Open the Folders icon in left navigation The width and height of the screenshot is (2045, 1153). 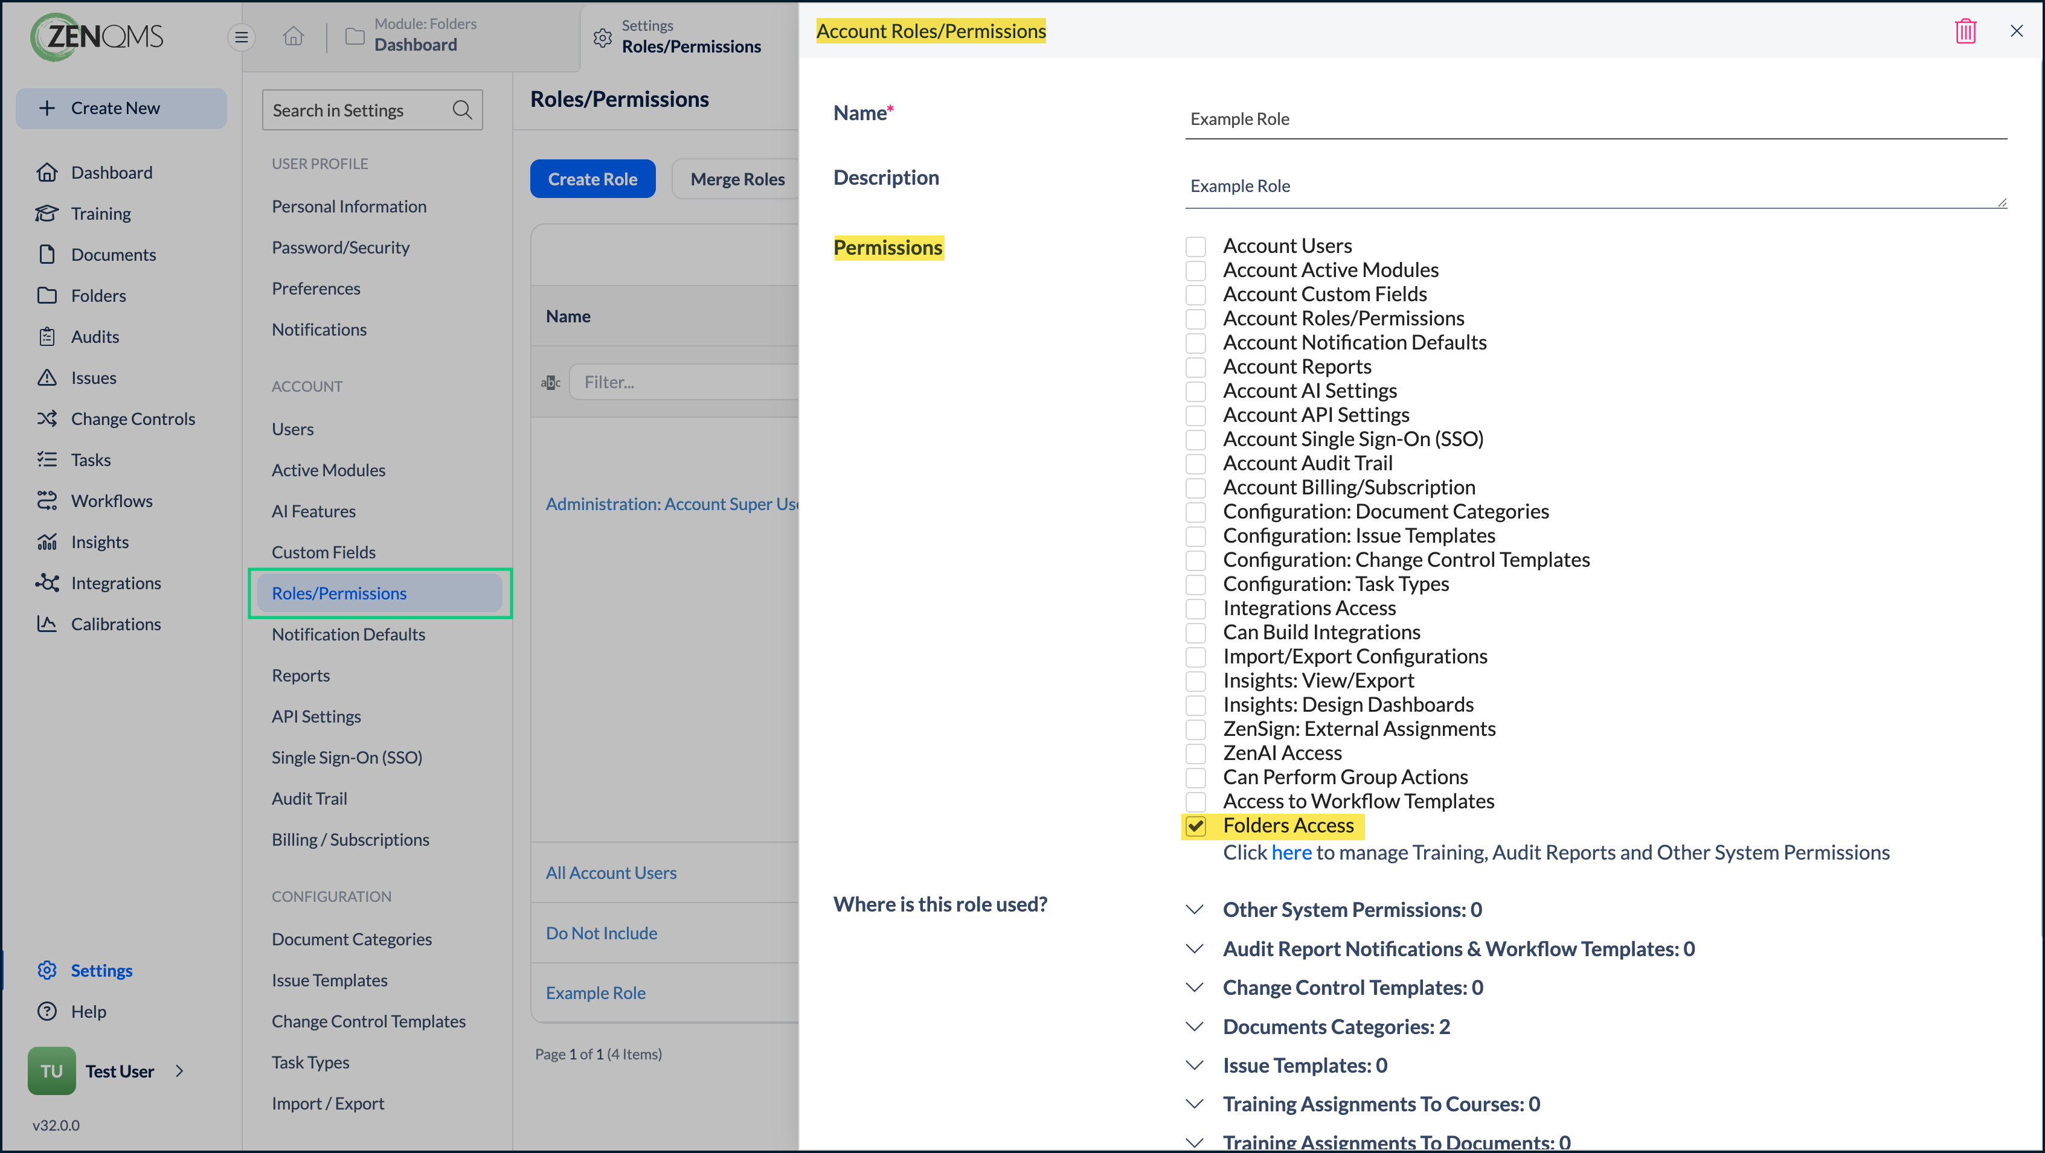tap(47, 295)
